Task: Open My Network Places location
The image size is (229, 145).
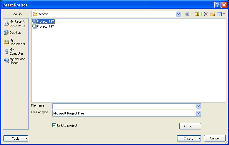Action: click(x=16, y=61)
